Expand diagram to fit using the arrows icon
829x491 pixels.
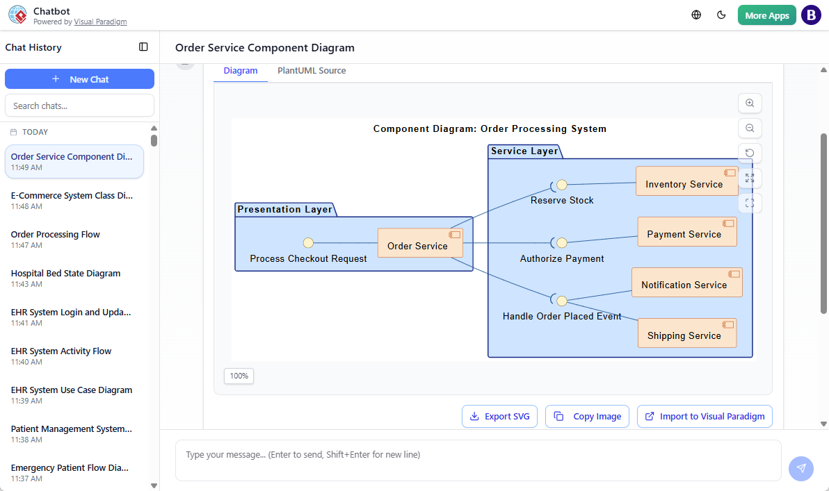750,178
